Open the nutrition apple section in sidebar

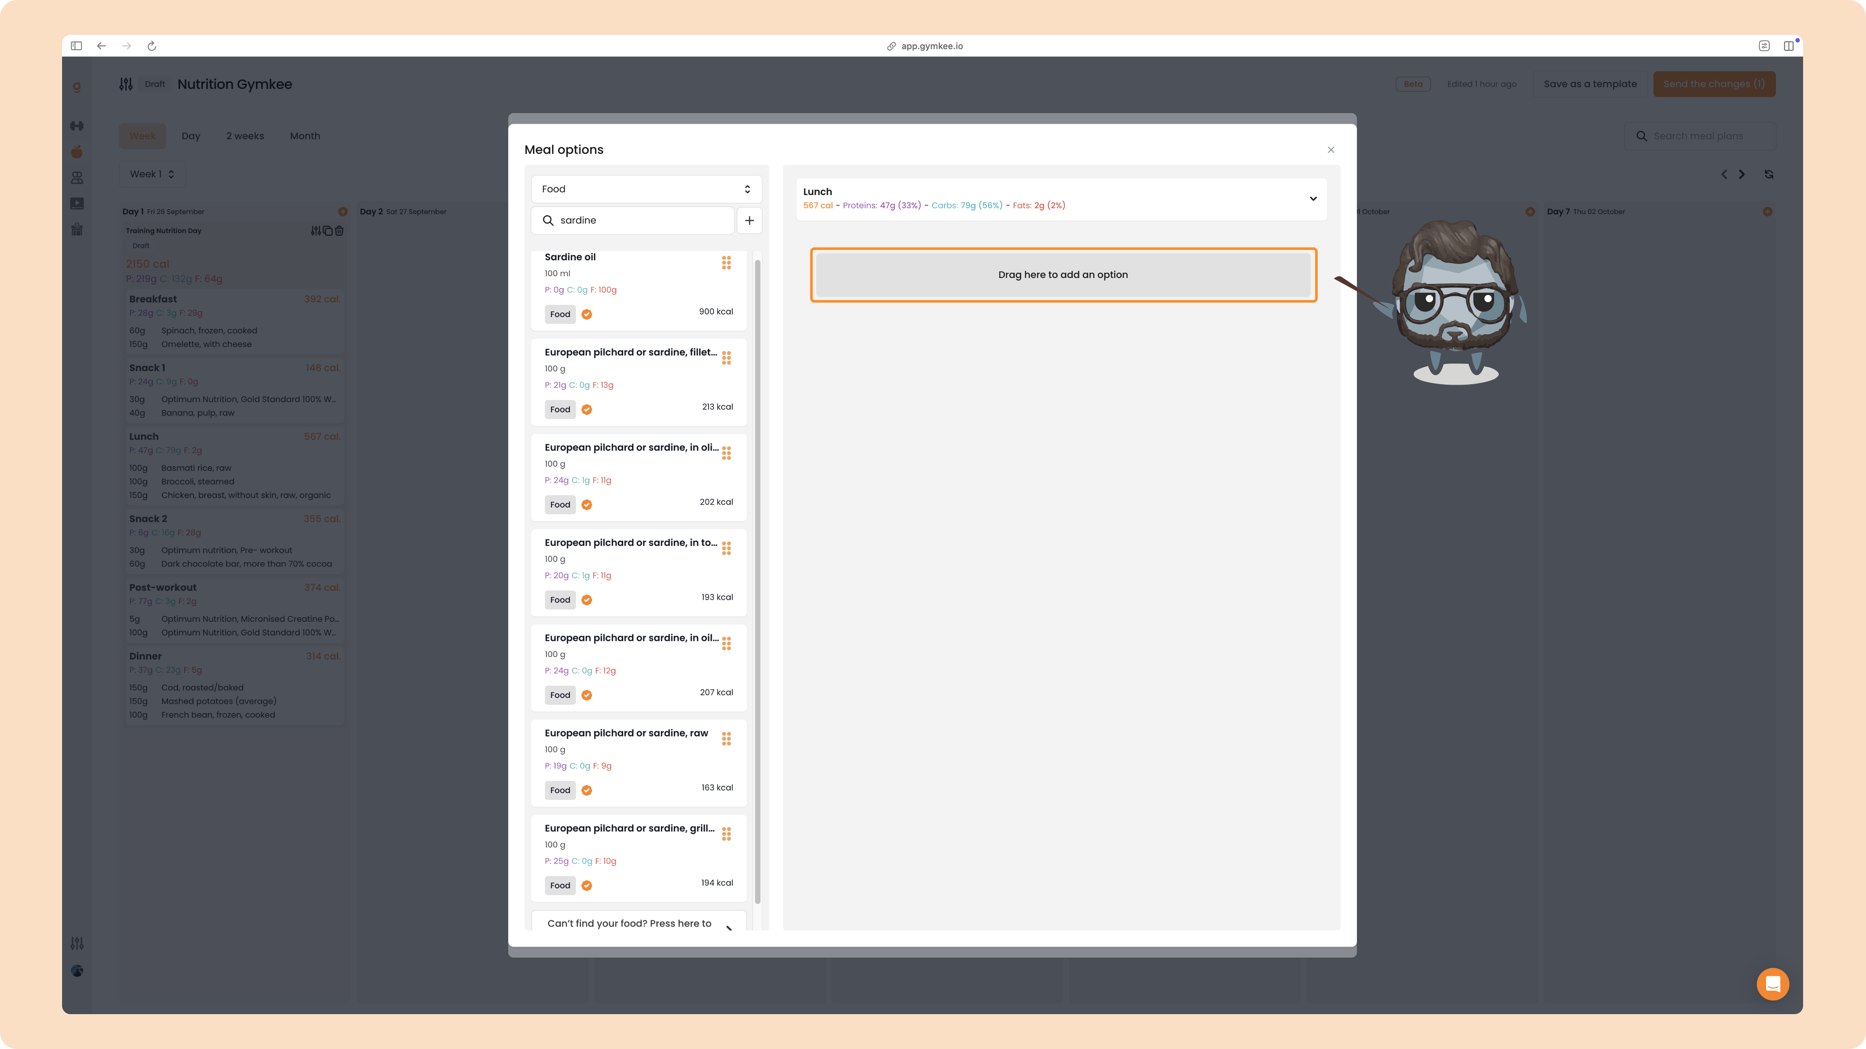click(x=77, y=151)
